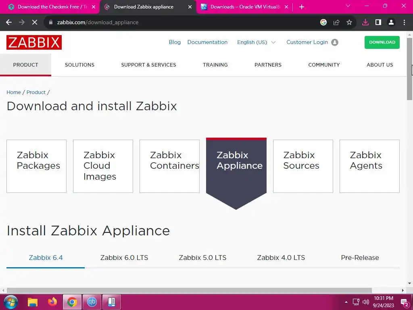Image resolution: width=413 pixels, height=310 pixels.
Task: Click scroll down arrow on vertical scrollbar
Action: [410, 283]
